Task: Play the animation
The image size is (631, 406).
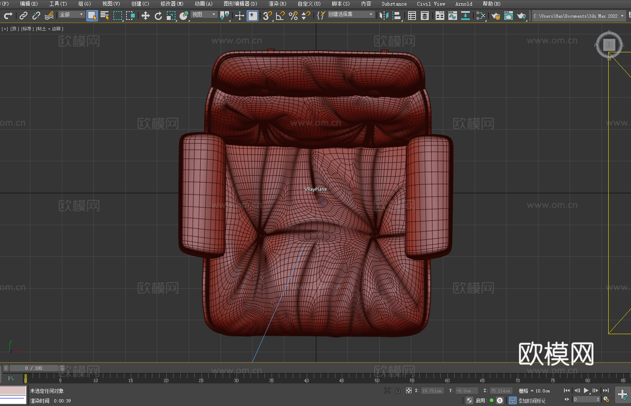Action: click(586, 390)
